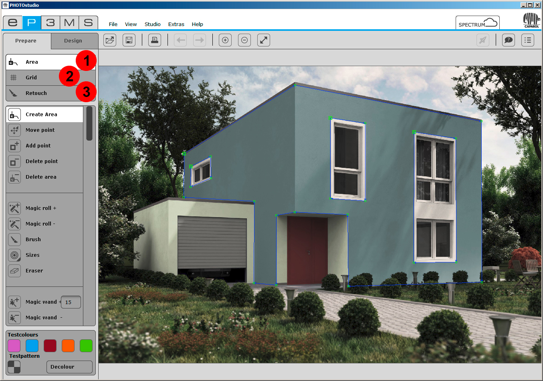Click the list view icon at top right
The image size is (543, 381).
click(528, 40)
